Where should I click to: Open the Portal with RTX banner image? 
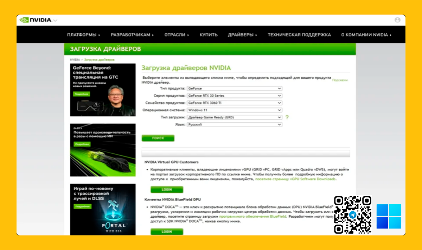(x=103, y=210)
